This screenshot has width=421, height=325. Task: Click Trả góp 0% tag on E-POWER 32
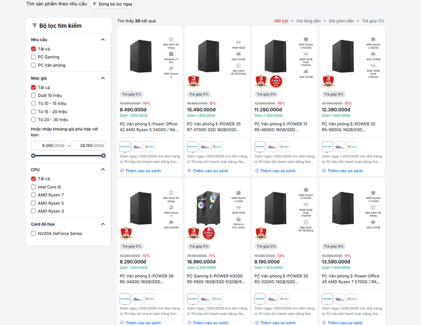point(334,95)
